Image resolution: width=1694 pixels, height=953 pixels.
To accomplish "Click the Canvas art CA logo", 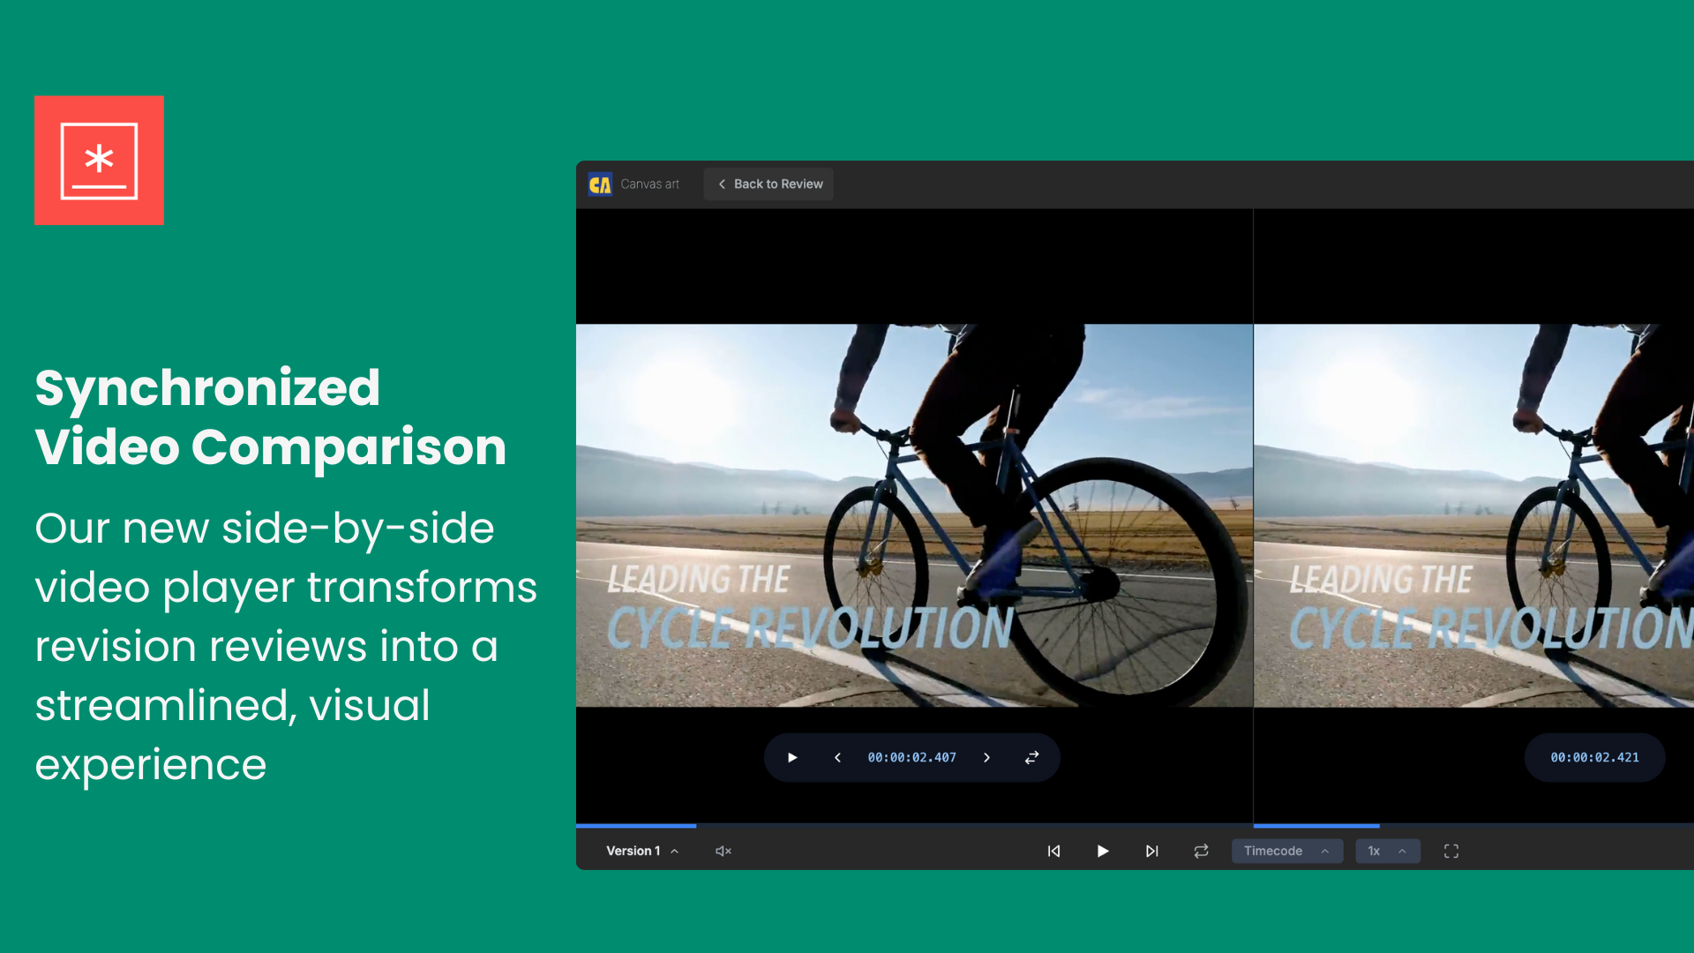I will [600, 184].
